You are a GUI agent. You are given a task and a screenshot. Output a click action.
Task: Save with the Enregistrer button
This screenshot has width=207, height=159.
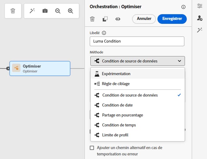172,19
